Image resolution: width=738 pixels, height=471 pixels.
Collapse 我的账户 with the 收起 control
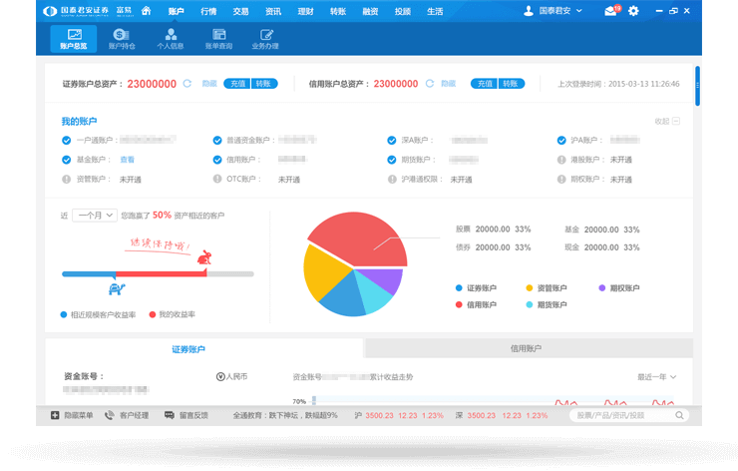[667, 121]
